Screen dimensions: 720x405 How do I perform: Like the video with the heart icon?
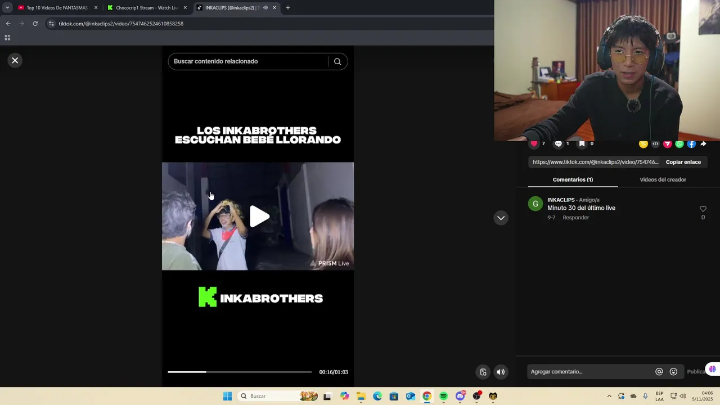click(x=534, y=144)
